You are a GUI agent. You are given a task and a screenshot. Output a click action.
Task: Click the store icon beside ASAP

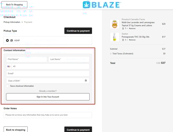pos(12,40)
